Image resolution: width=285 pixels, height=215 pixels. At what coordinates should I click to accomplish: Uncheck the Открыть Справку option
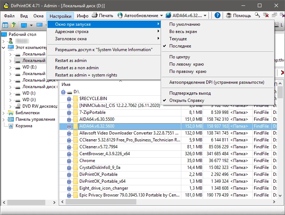218,100
